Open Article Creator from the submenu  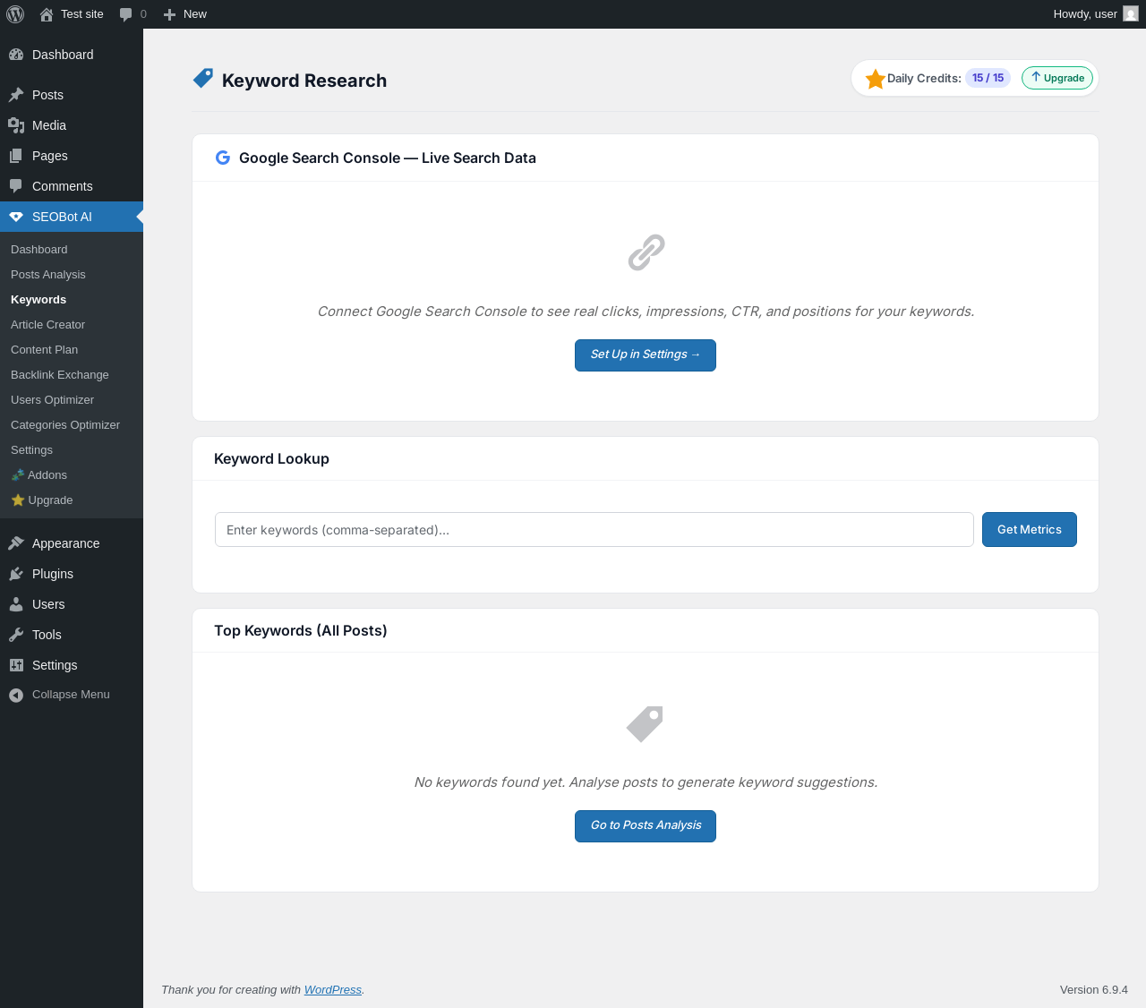click(x=48, y=325)
